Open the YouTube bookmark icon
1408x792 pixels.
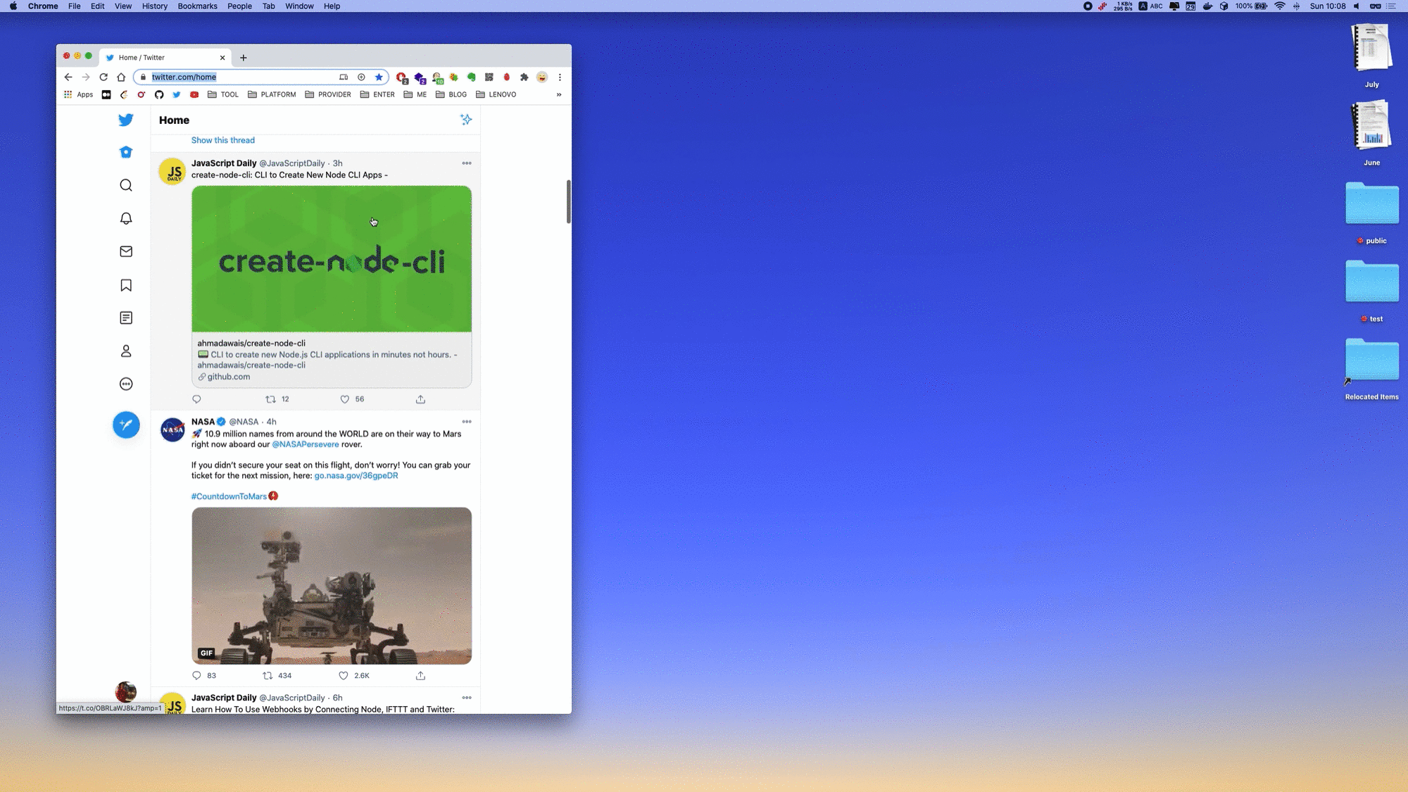pyautogui.click(x=194, y=94)
